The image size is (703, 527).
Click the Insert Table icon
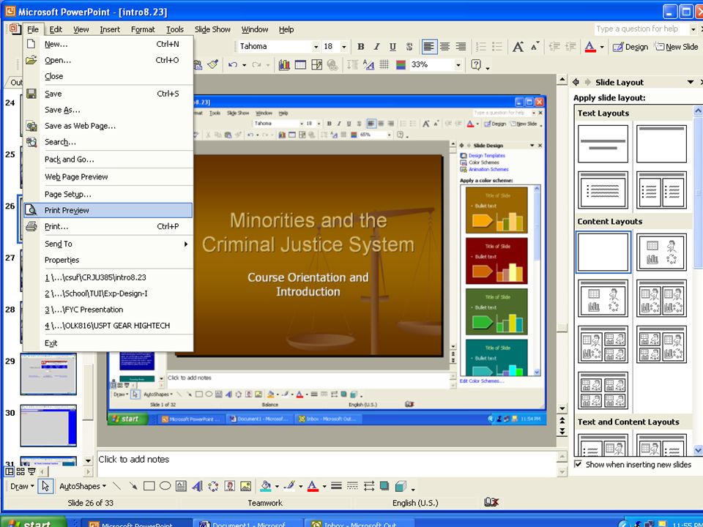(300, 65)
